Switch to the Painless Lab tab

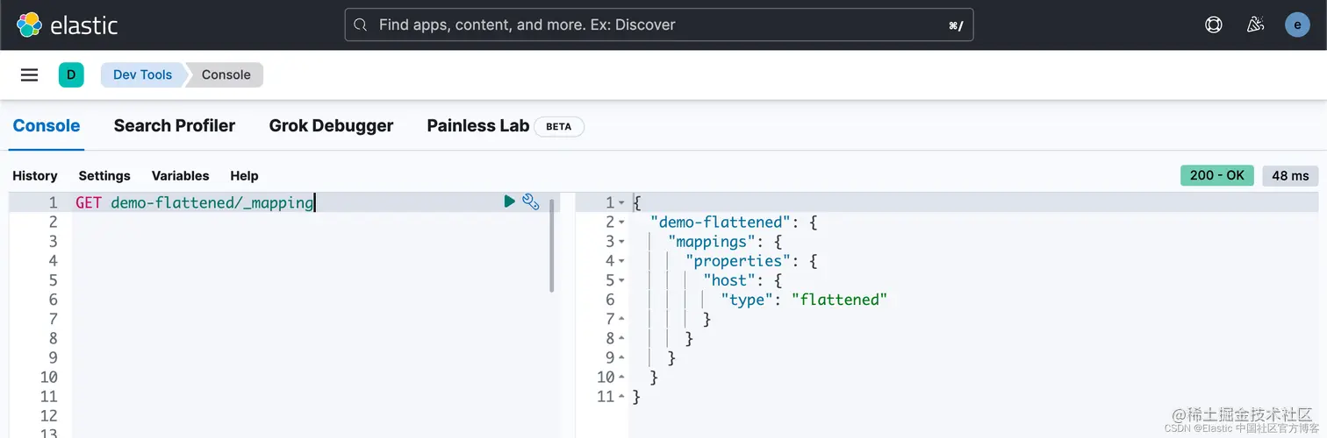pyautogui.click(x=478, y=125)
